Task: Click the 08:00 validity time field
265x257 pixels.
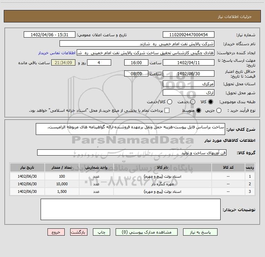Action: tap(136, 73)
